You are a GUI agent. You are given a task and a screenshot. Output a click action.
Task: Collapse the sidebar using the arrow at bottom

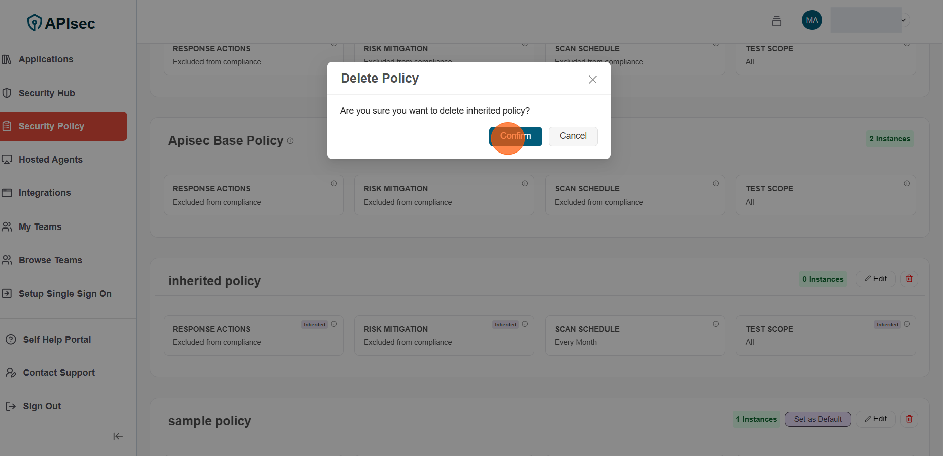click(117, 436)
